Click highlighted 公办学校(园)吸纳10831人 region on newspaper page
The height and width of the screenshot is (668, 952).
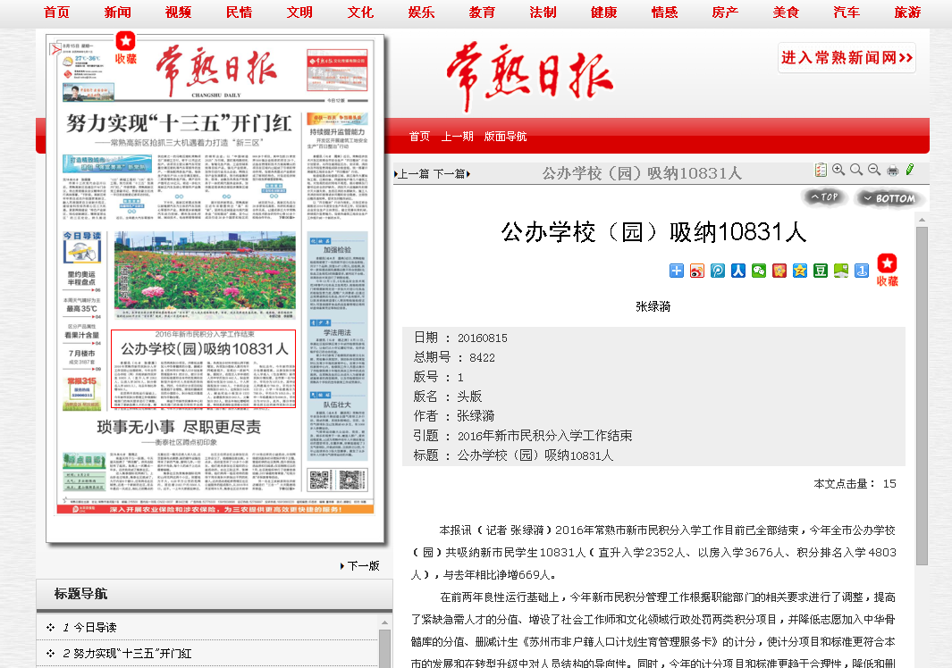(204, 369)
